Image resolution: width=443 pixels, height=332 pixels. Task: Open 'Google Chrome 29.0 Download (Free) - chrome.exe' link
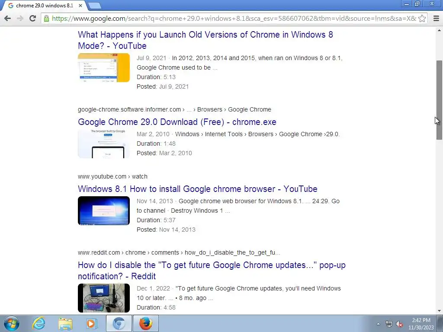[177, 122]
